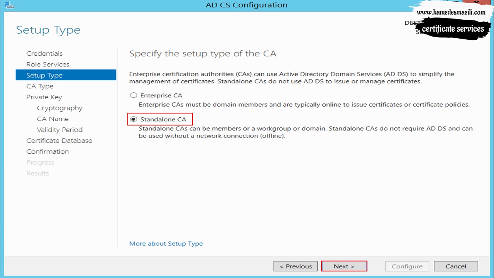Click the Next button
This screenshot has height=278, width=494.
(344, 266)
